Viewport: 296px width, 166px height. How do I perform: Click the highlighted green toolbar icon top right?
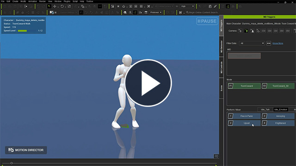(x=228, y=6)
